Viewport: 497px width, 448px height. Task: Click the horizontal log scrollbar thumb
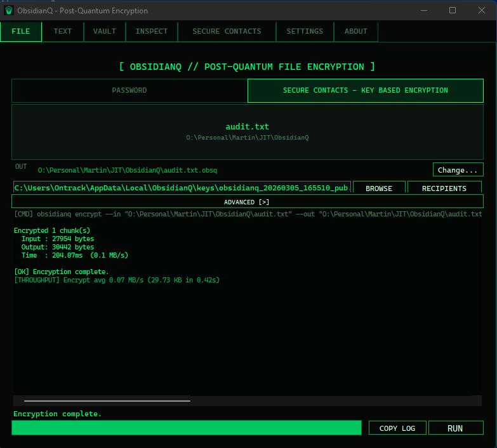(107, 401)
